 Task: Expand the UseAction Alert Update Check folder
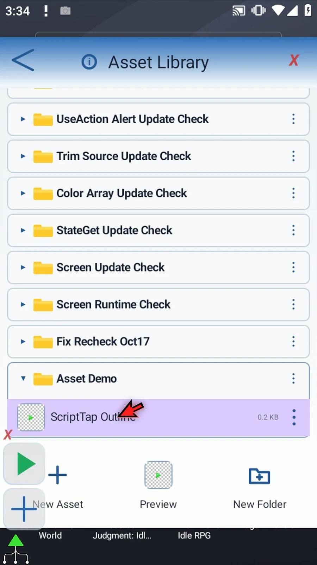23,119
